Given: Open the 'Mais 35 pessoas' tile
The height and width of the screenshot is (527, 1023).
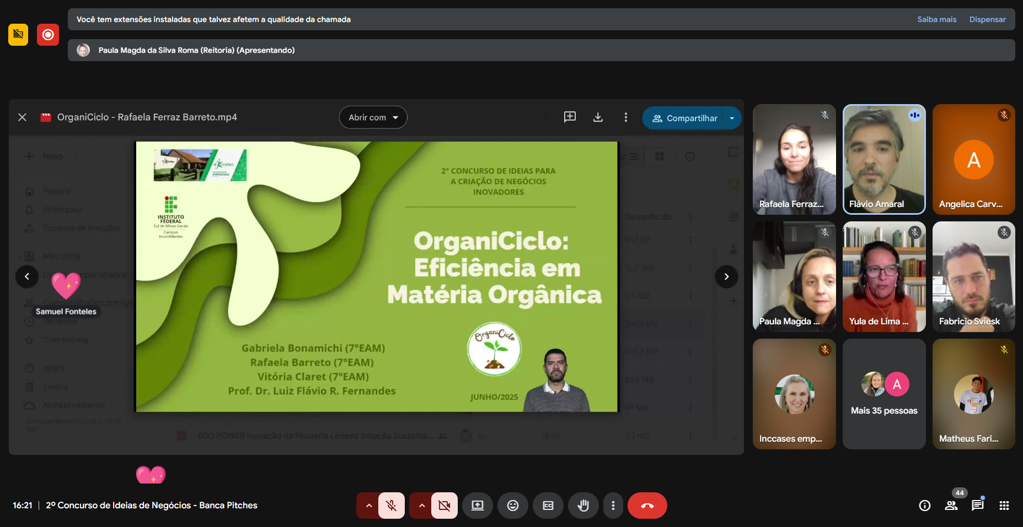Looking at the screenshot, I should pos(883,394).
